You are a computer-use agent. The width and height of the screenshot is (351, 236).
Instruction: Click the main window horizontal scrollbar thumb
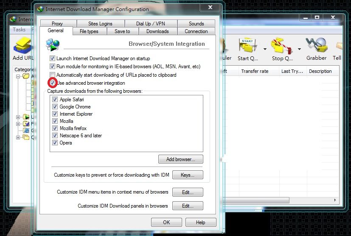pos(257,200)
